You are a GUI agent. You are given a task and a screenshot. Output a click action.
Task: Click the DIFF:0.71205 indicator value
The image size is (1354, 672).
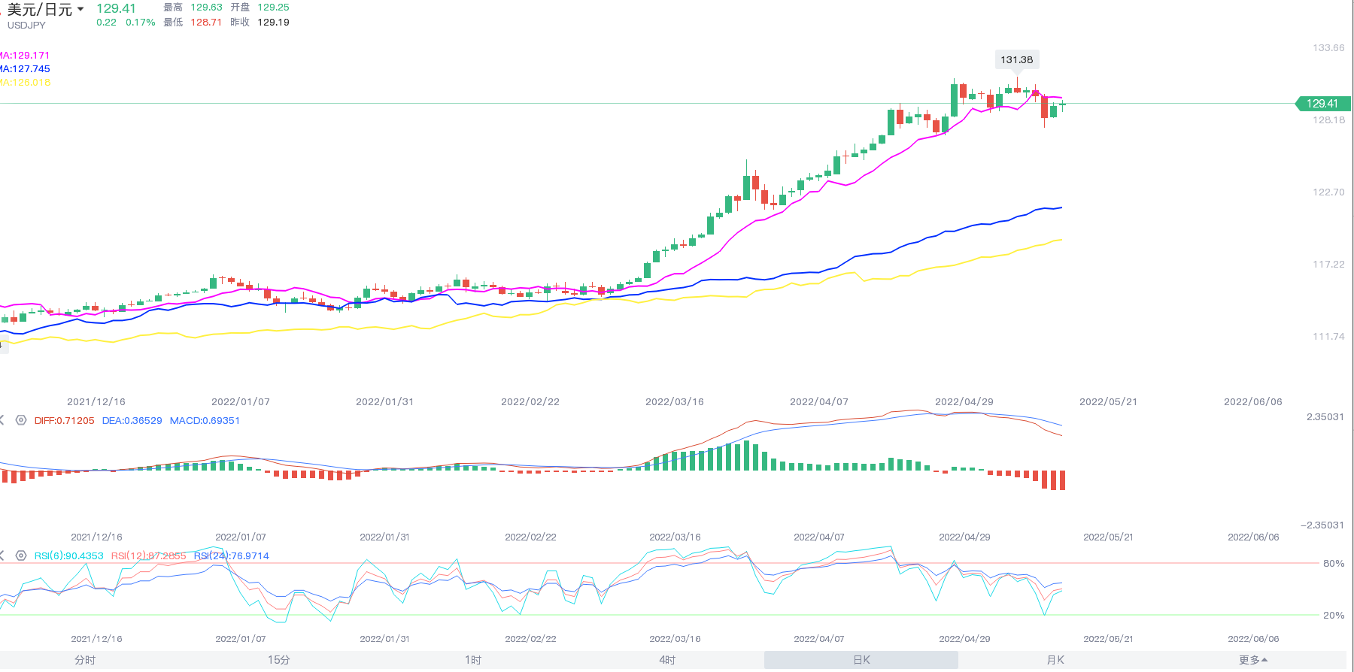point(65,420)
